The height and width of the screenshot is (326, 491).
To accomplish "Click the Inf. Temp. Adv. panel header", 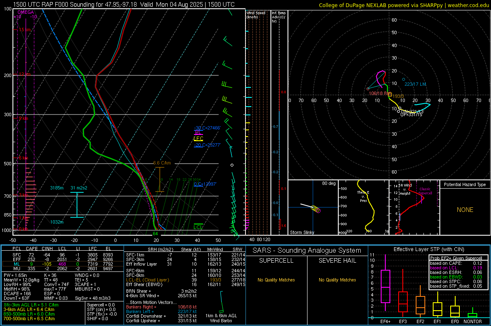I will 279,17.
